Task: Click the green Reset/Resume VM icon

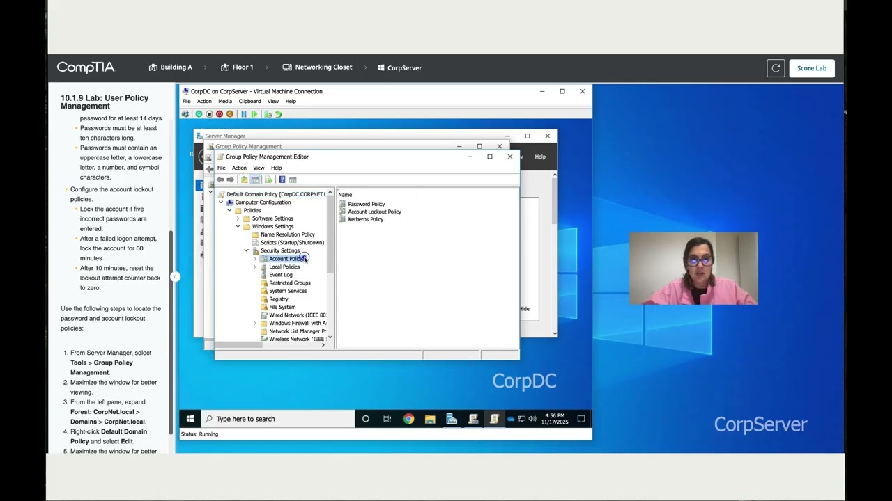Action: tap(254, 114)
